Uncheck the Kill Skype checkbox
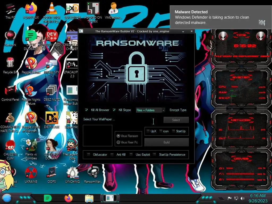Image resolution: width=272 pixels, height=204 pixels. pyautogui.click(x=114, y=110)
